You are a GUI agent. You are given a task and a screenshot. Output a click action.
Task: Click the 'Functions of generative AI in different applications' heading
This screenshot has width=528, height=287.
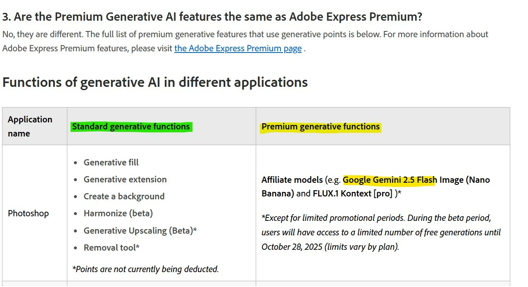pyautogui.click(x=155, y=82)
